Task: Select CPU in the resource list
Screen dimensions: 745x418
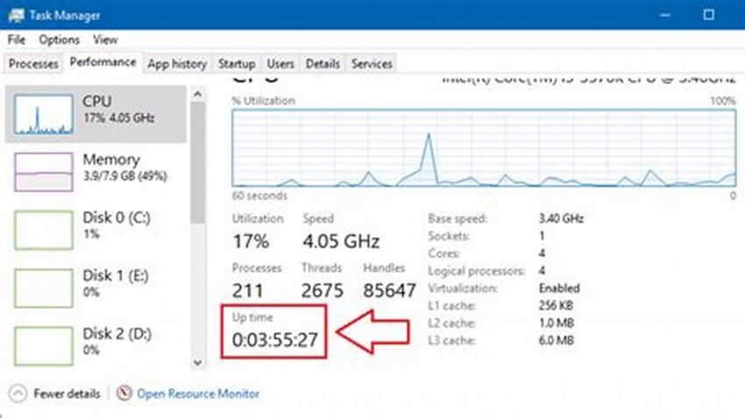Action: (96, 114)
